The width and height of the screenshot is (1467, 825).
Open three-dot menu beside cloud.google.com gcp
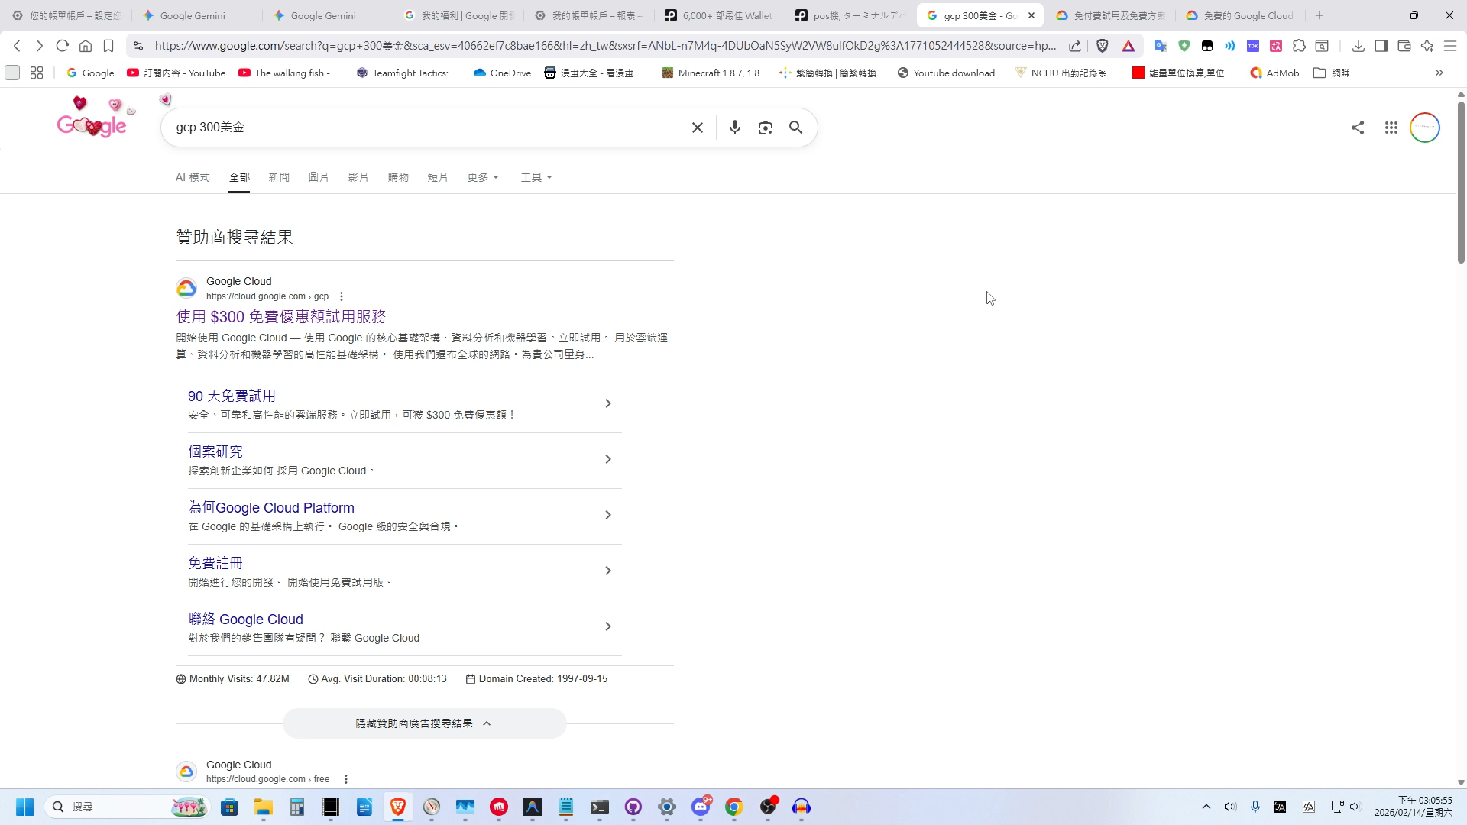coord(341,296)
